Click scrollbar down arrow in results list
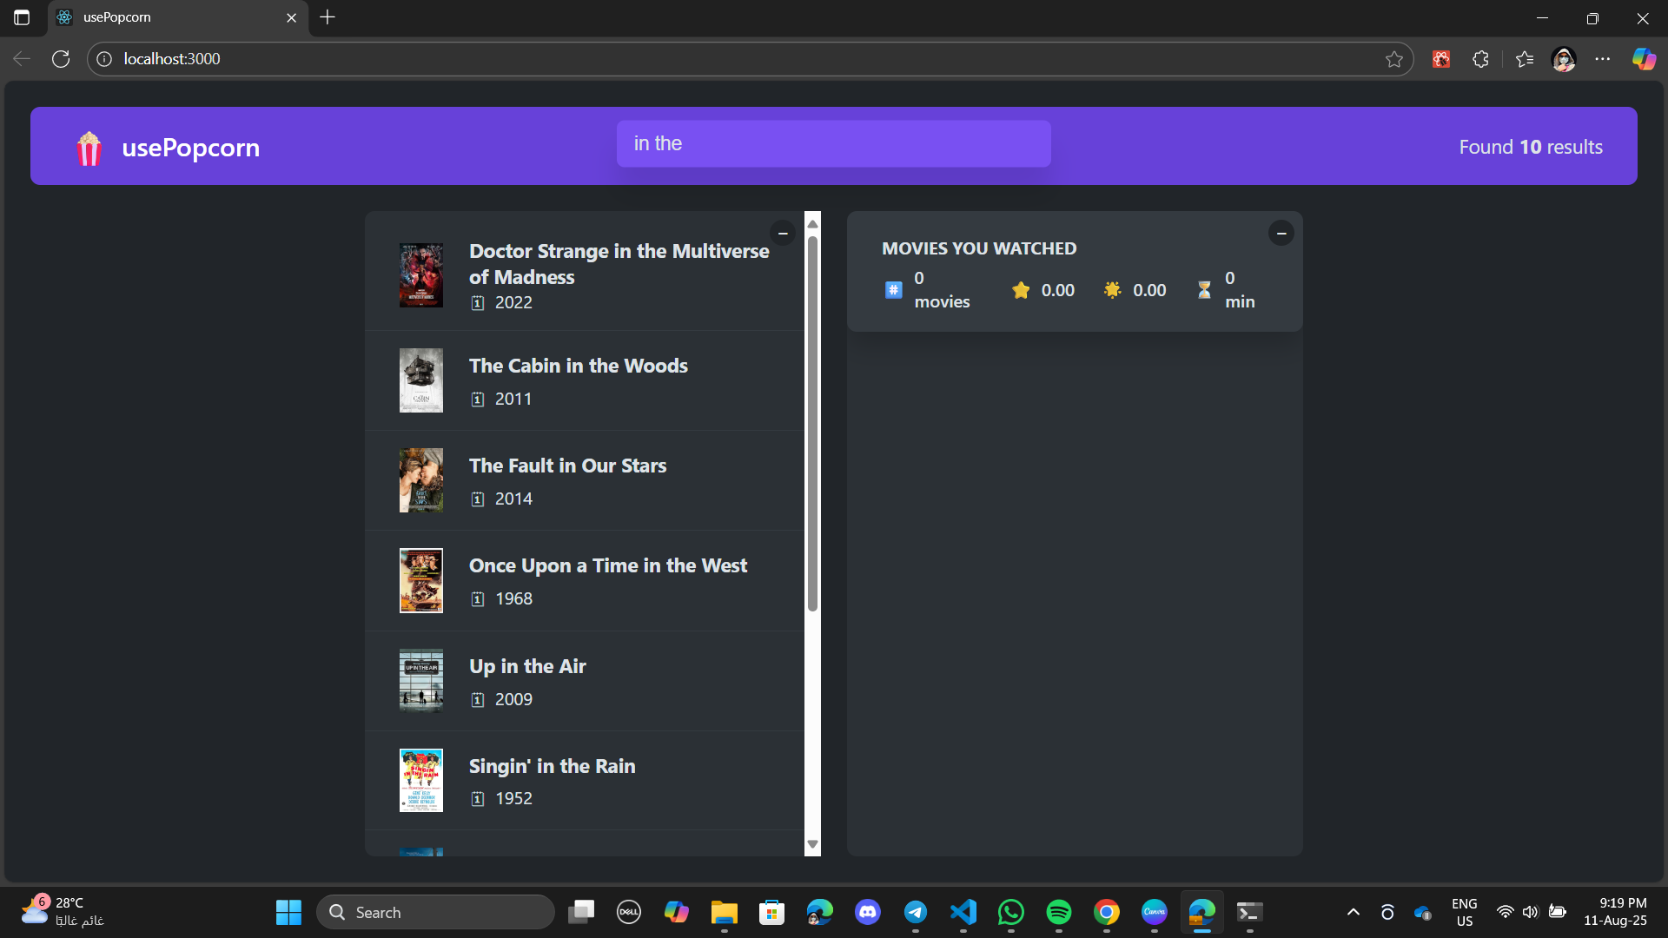The image size is (1668, 938). [x=812, y=844]
